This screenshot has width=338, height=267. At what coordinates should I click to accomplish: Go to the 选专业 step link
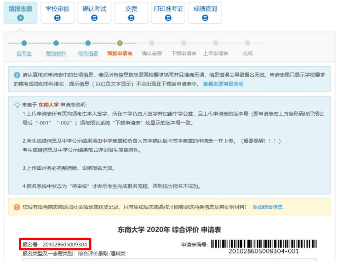(24, 54)
